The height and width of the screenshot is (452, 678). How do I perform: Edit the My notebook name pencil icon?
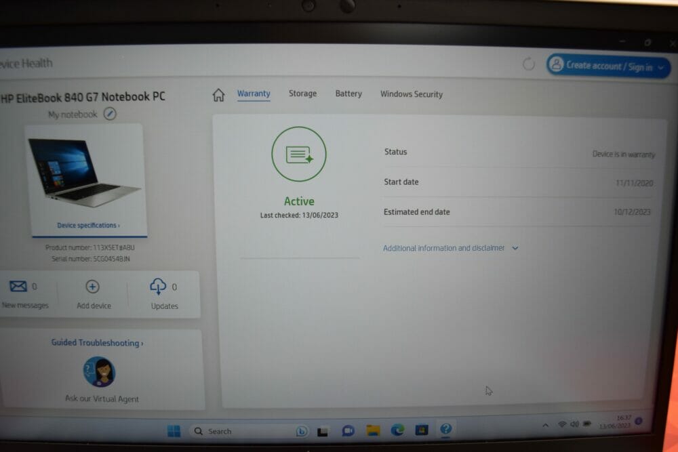pyautogui.click(x=110, y=114)
